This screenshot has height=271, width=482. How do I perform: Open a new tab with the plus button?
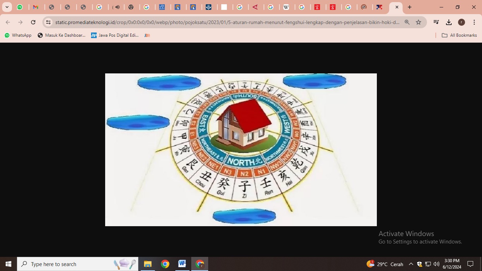click(x=410, y=7)
